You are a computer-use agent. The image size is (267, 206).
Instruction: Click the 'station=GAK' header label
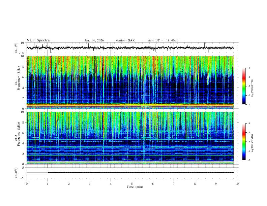[x=125, y=40]
